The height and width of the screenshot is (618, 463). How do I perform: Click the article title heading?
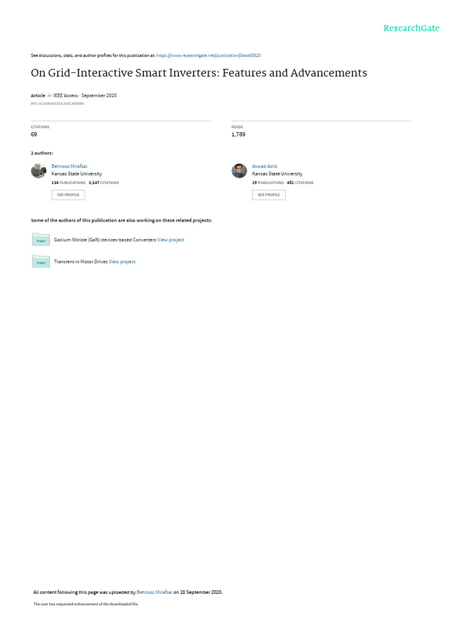(x=199, y=73)
